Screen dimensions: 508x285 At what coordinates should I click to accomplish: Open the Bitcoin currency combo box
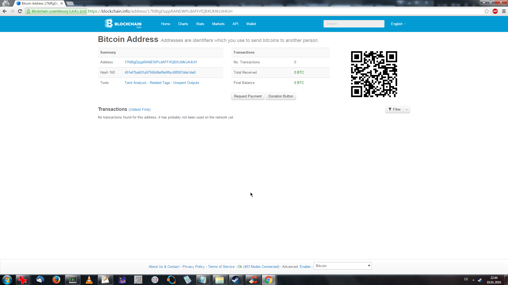click(x=342, y=266)
